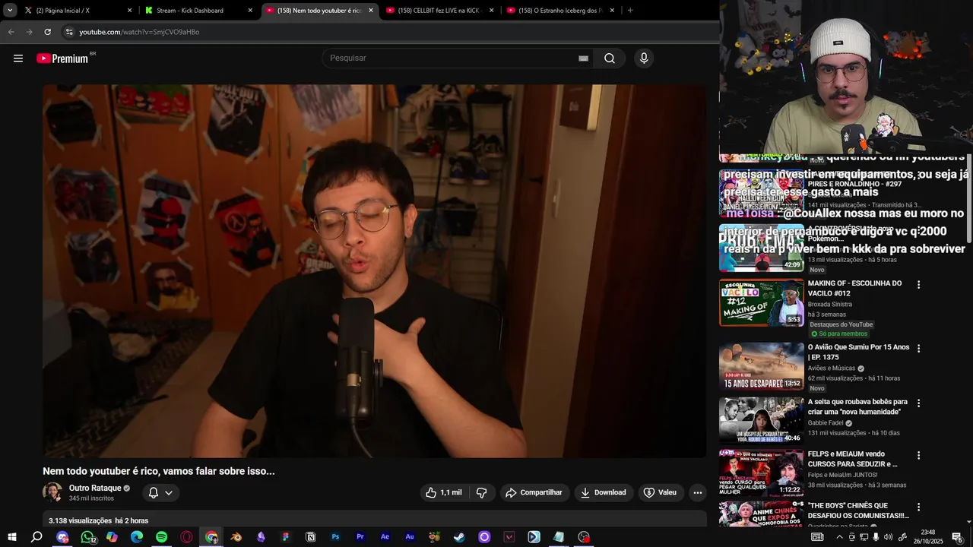The width and height of the screenshot is (973, 547).
Task: Open MAKING OF video options menu
Action: [918, 285]
